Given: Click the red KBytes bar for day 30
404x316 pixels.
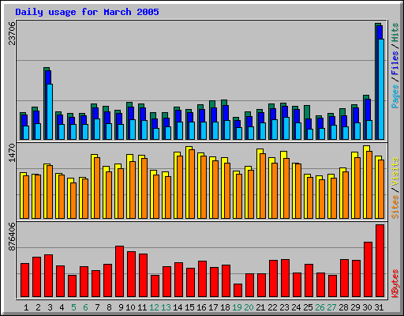Looking at the screenshot, I should coord(368,269).
